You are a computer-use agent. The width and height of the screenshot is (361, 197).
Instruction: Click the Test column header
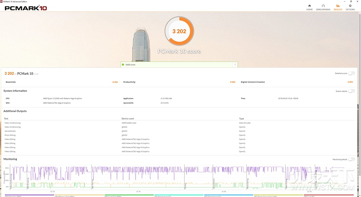point(6,119)
